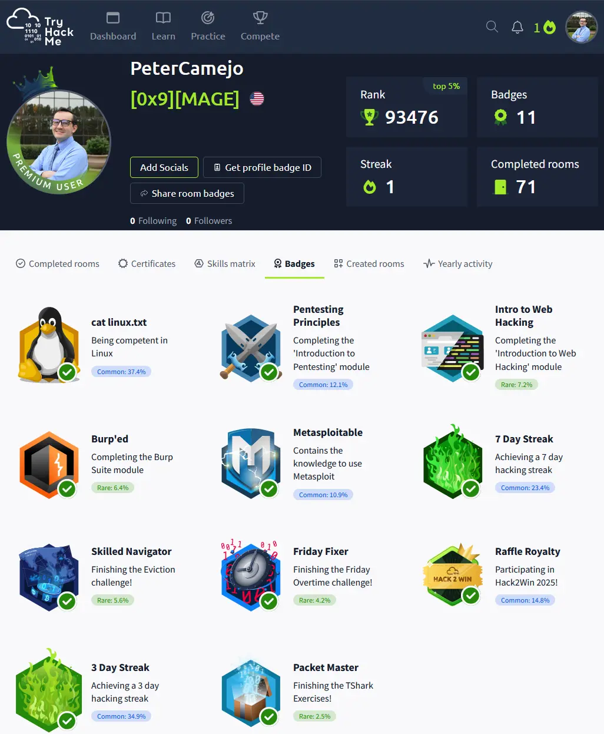The width and height of the screenshot is (604, 734).
Task: Click the notifications bell icon
Action: (517, 27)
